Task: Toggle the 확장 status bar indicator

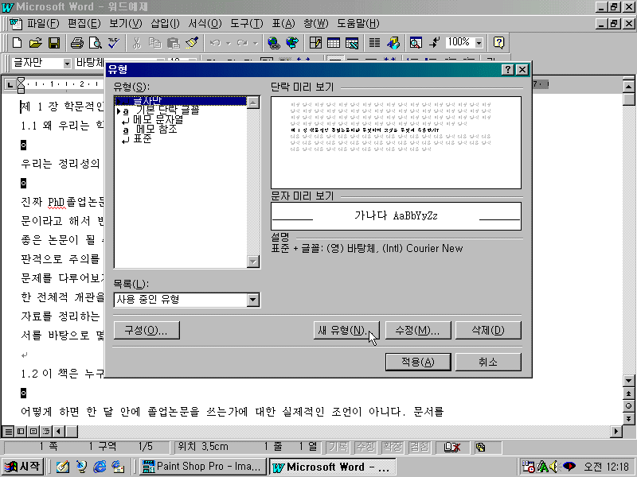Action: 393,447
